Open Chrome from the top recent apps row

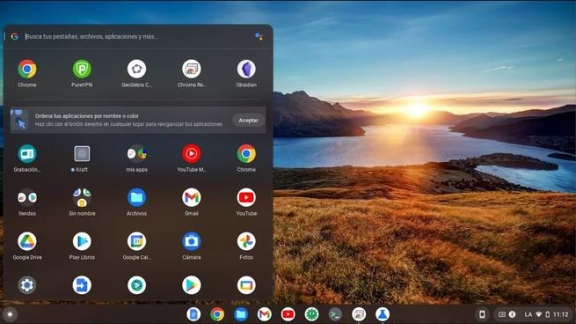click(x=27, y=69)
